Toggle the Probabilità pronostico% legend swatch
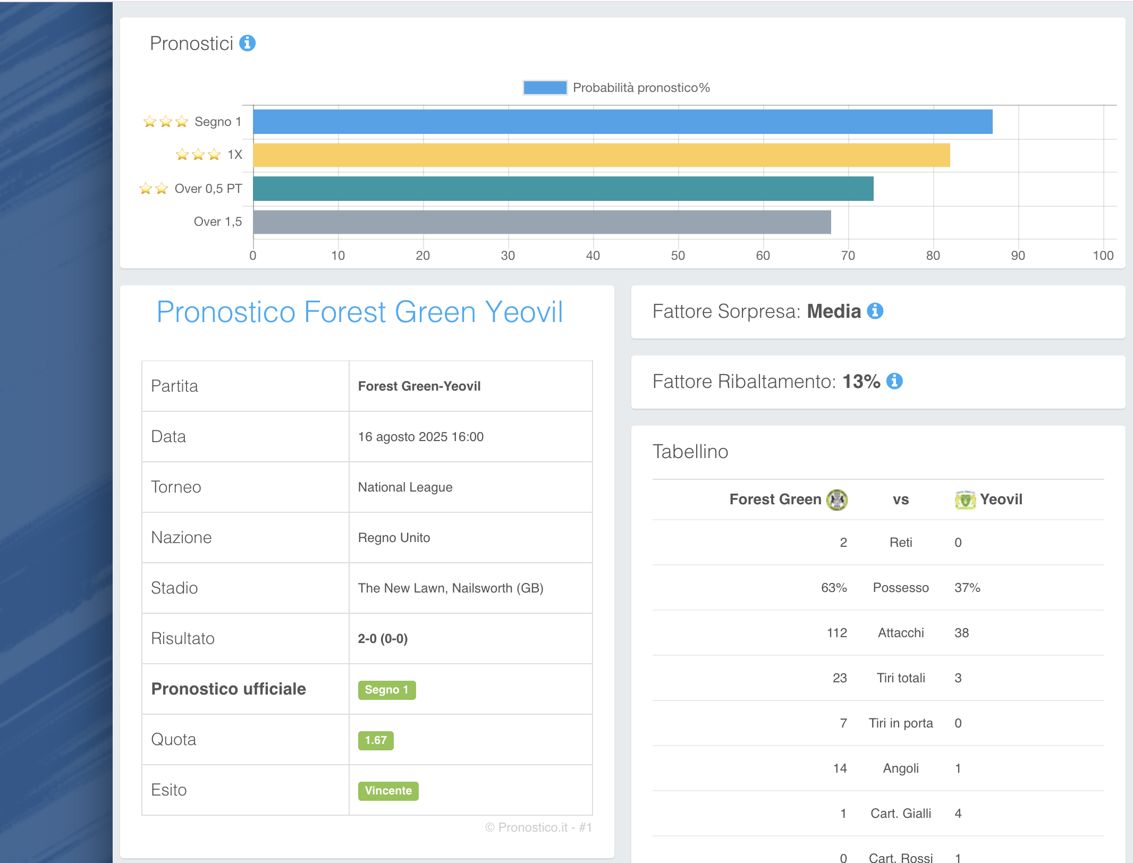 (x=545, y=88)
